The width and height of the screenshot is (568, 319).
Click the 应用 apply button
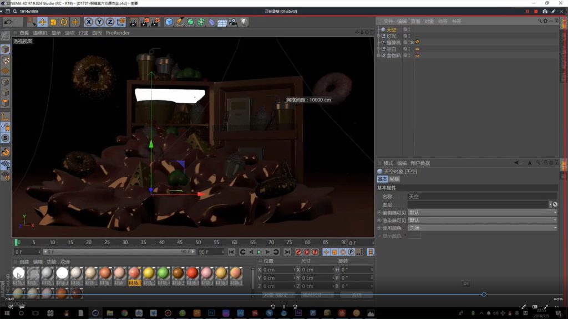[357, 295]
